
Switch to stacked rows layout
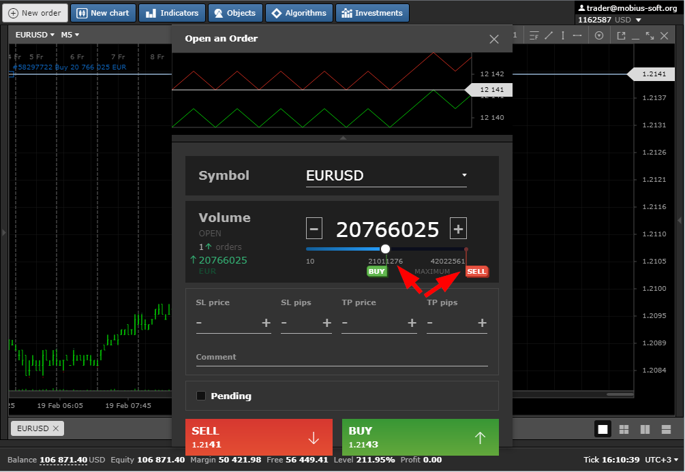pos(666,429)
